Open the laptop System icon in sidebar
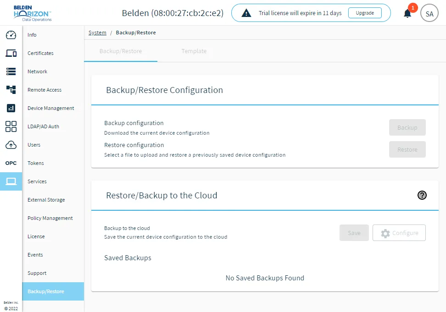 [x=11, y=181]
